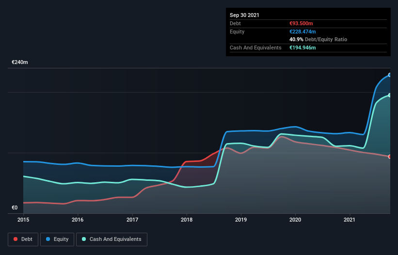Click the 2021 x-axis label
Screen dimensions: 398x255
350,220
